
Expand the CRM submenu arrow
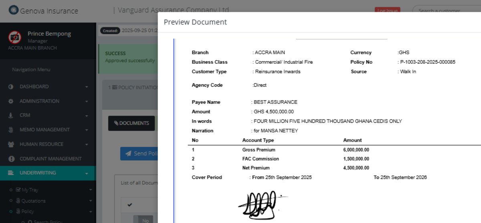[x=87, y=116]
